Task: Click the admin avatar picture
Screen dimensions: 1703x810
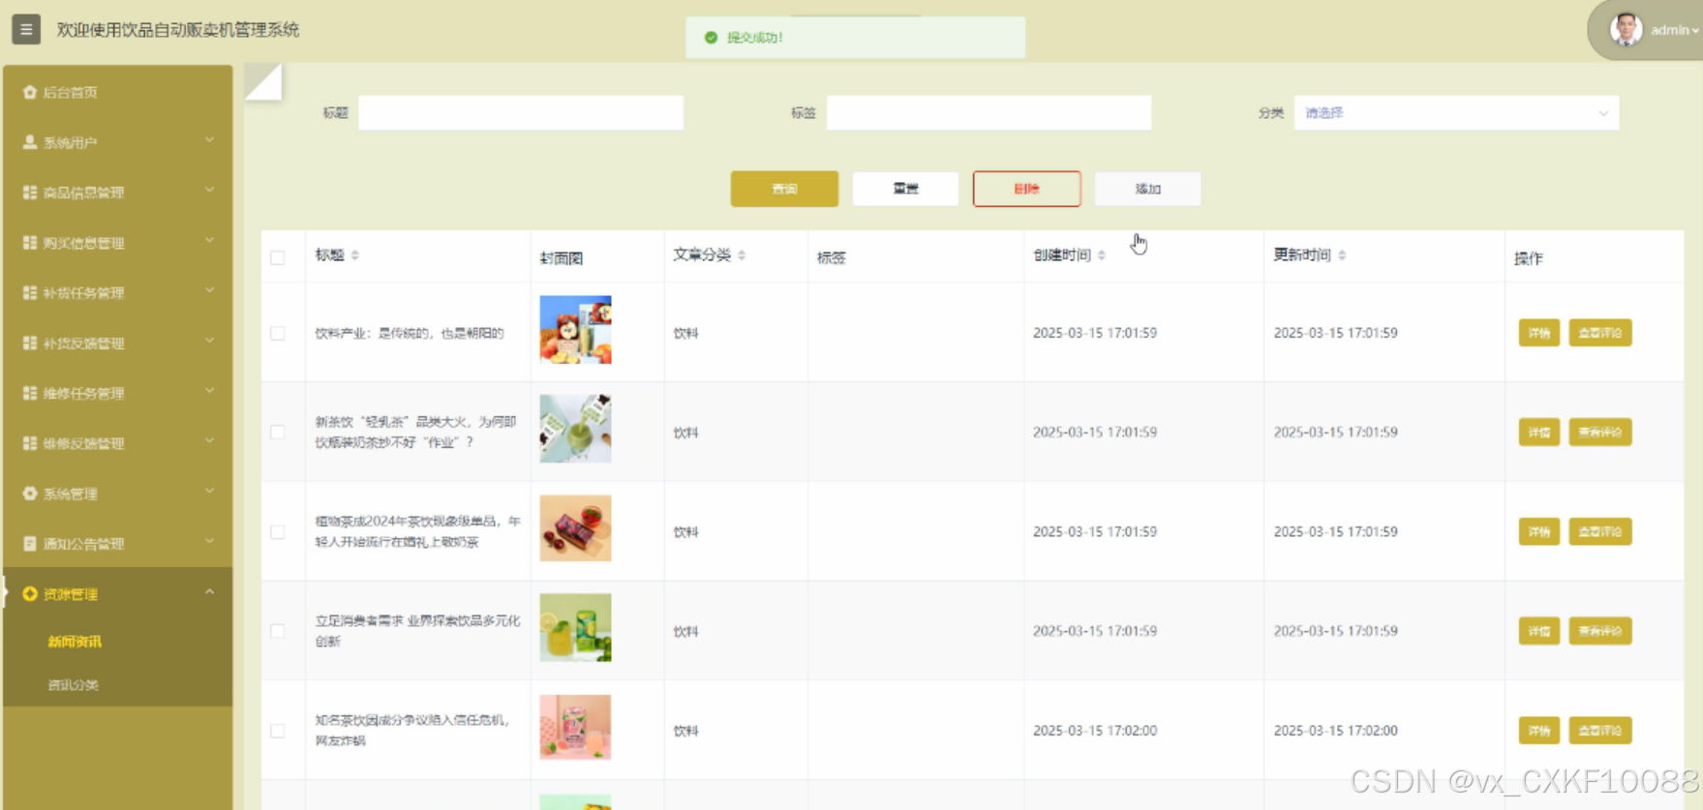Action: 1626,30
